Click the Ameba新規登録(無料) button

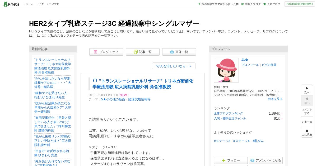click(300, 4)
